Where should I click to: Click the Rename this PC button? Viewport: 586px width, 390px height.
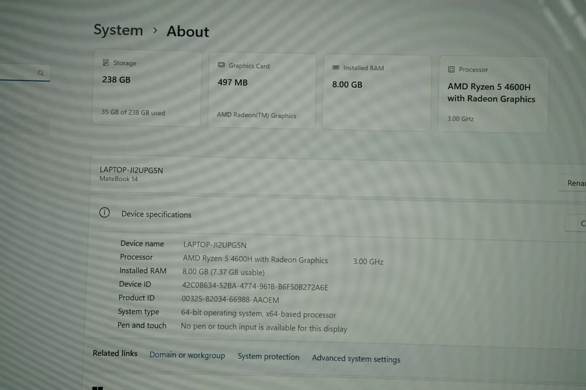(576, 183)
